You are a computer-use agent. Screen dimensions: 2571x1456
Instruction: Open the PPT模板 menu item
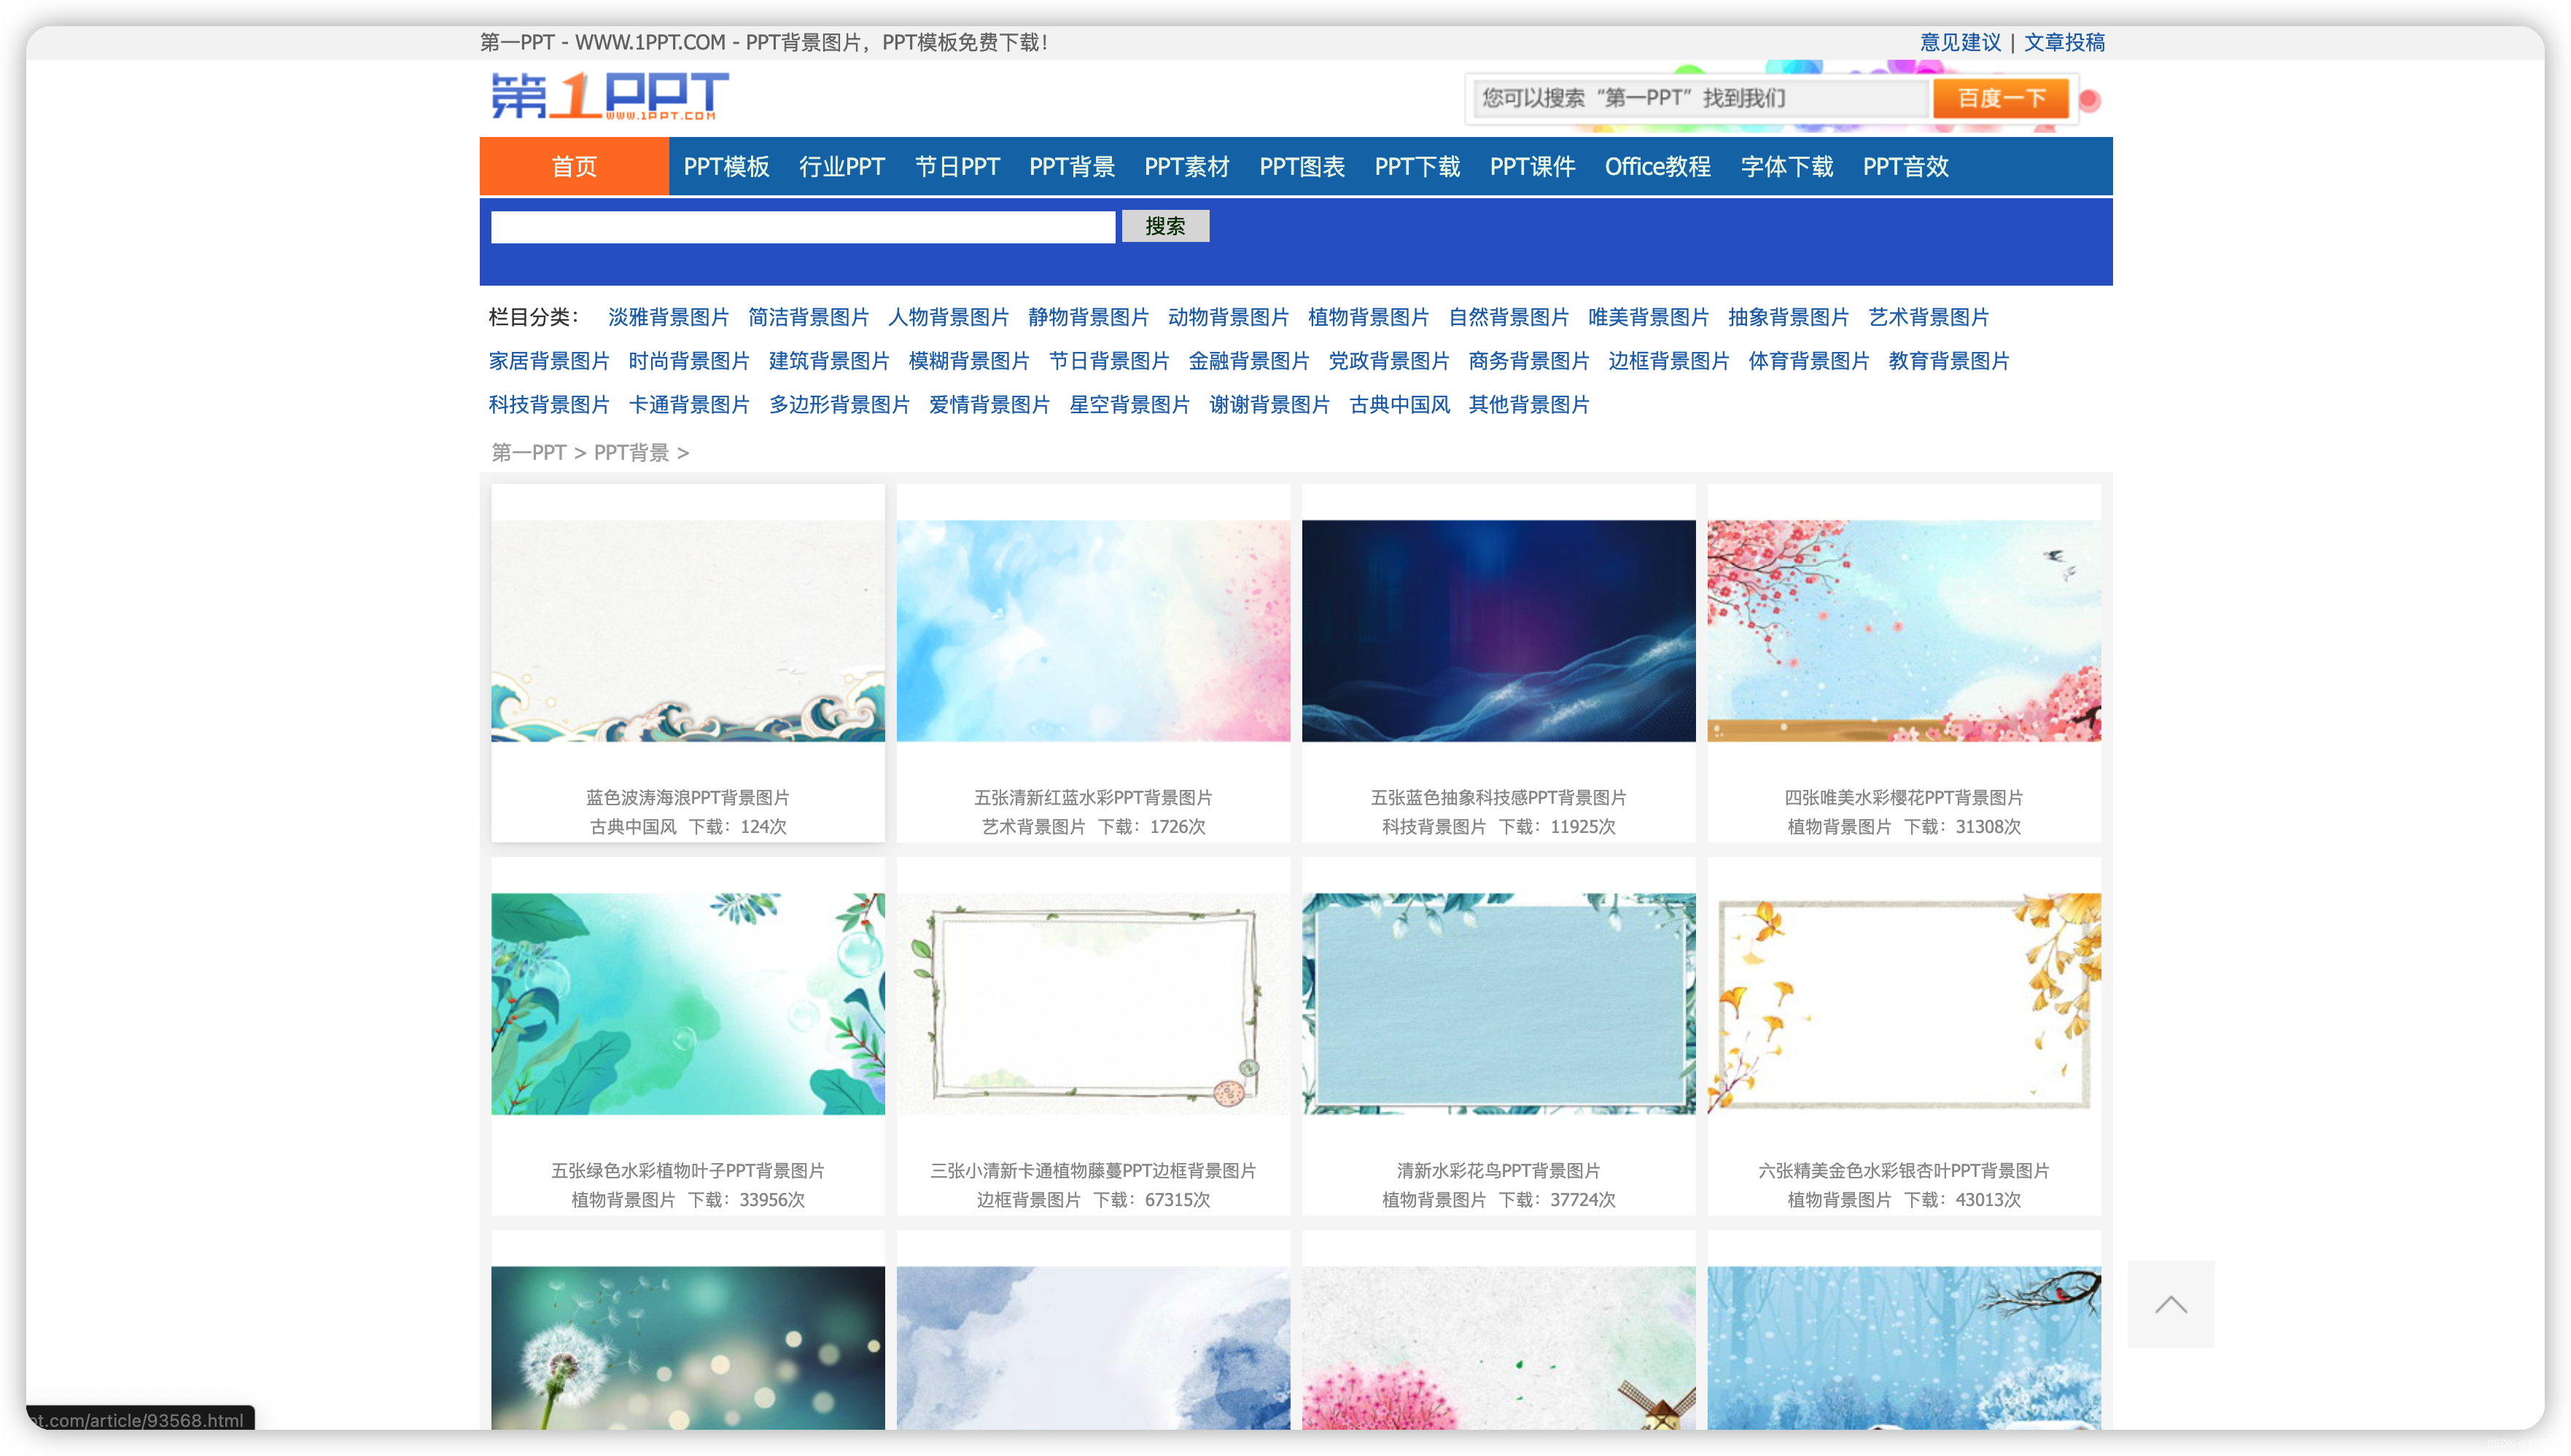tap(726, 166)
